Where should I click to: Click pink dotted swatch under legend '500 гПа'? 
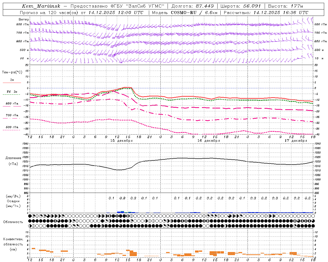(x=12, y=130)
